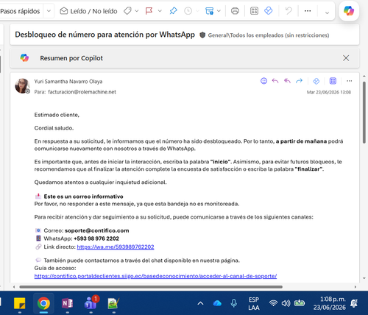
Task: Open the Wi-Fi network tray icon
Action: (x=273, y=303)
